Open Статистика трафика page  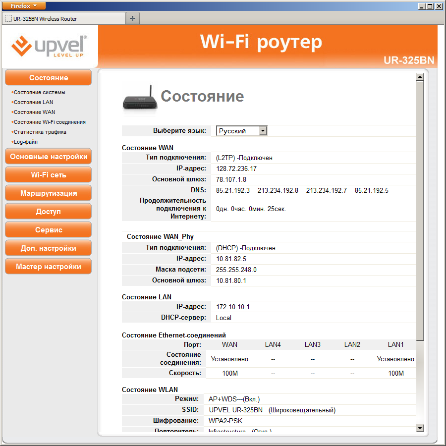tap(40, 132)
